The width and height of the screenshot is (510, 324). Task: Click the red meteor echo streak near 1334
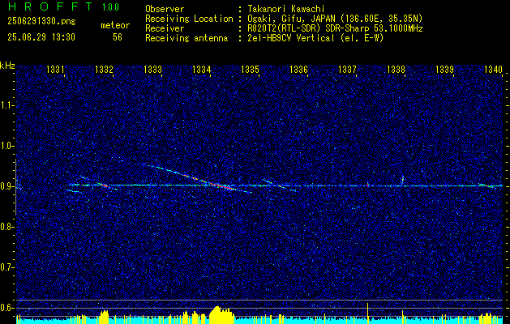click(221, 185)
